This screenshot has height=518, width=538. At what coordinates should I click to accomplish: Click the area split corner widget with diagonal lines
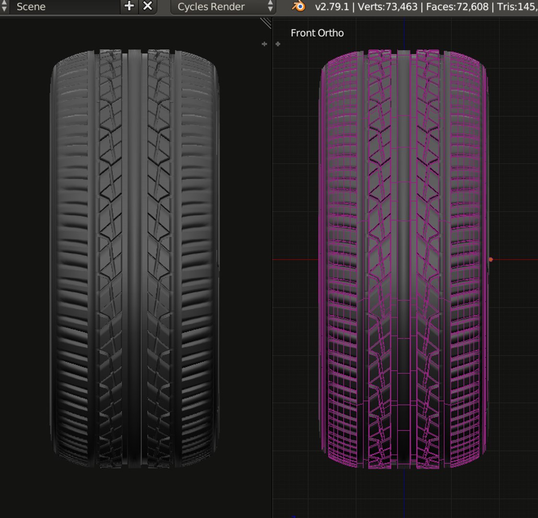click(x=266, y=23)
